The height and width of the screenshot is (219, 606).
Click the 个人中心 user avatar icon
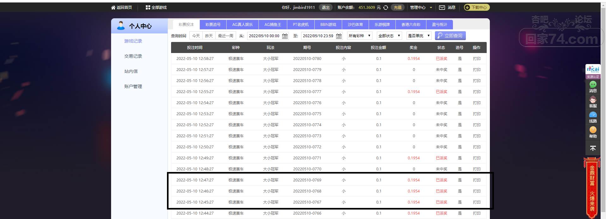click(121, 26)
